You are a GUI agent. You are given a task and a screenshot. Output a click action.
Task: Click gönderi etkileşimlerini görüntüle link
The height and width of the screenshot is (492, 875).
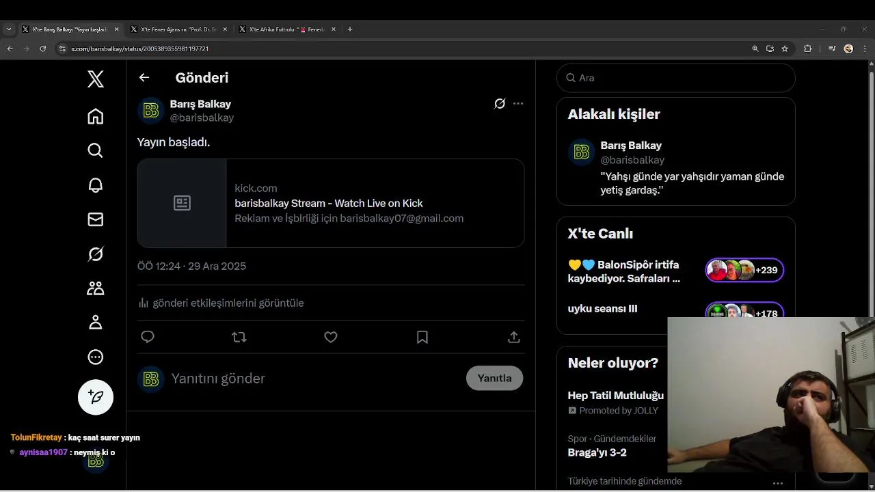[221, 303]
